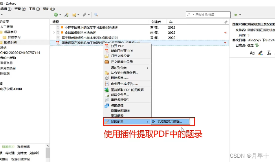Click the Add Item by Identifier wand icon
This screenshot has height=162, width=275.
click(x=66, y=15)
